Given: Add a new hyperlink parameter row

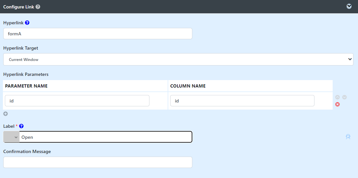Looking at the screenshot, I should pyautogui.click(x=6, y=114).
